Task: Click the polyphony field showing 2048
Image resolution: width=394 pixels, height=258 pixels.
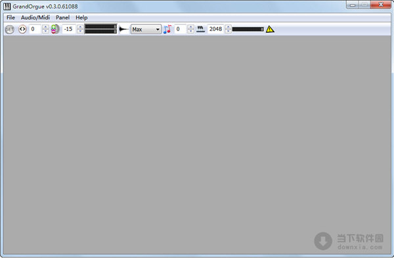Action: tap(216, 29)
